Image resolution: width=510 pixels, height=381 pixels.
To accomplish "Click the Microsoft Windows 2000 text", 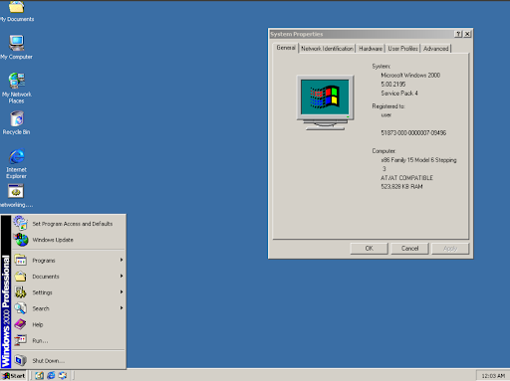I will [x=410, y=76].
